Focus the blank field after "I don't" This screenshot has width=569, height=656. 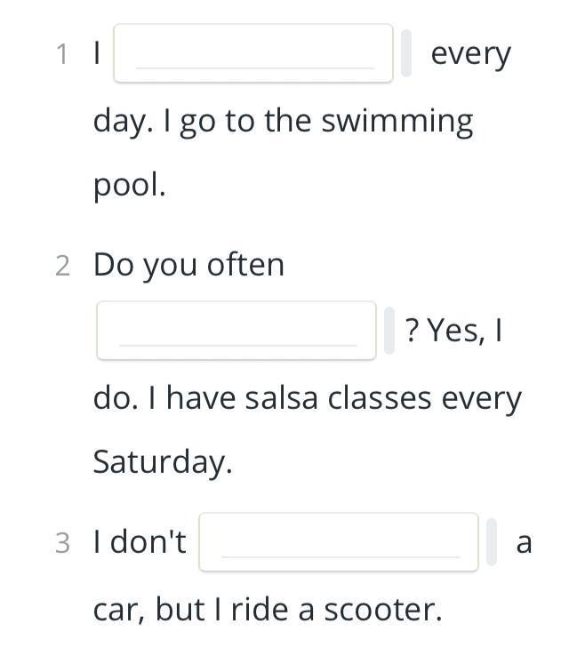[x=339, y=542]
